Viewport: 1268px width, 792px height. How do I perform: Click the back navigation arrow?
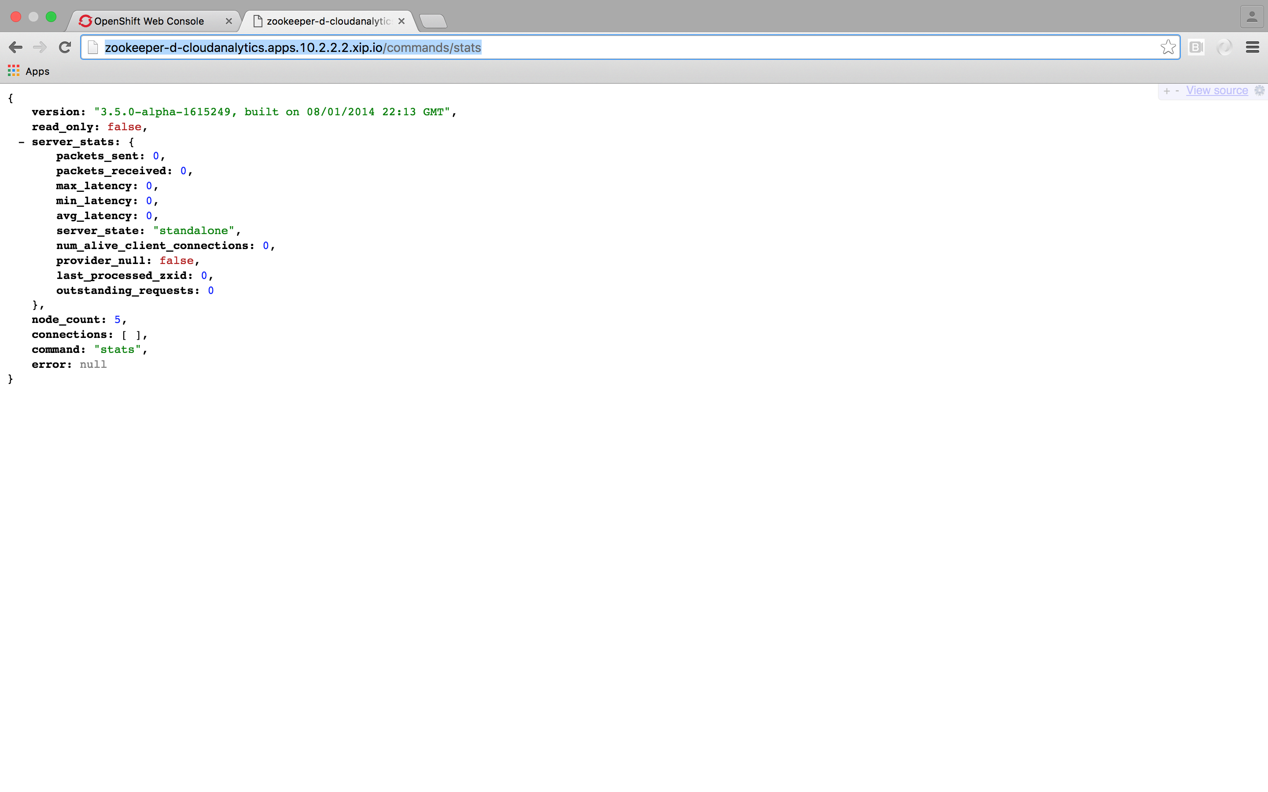click(x=16, y=48)
